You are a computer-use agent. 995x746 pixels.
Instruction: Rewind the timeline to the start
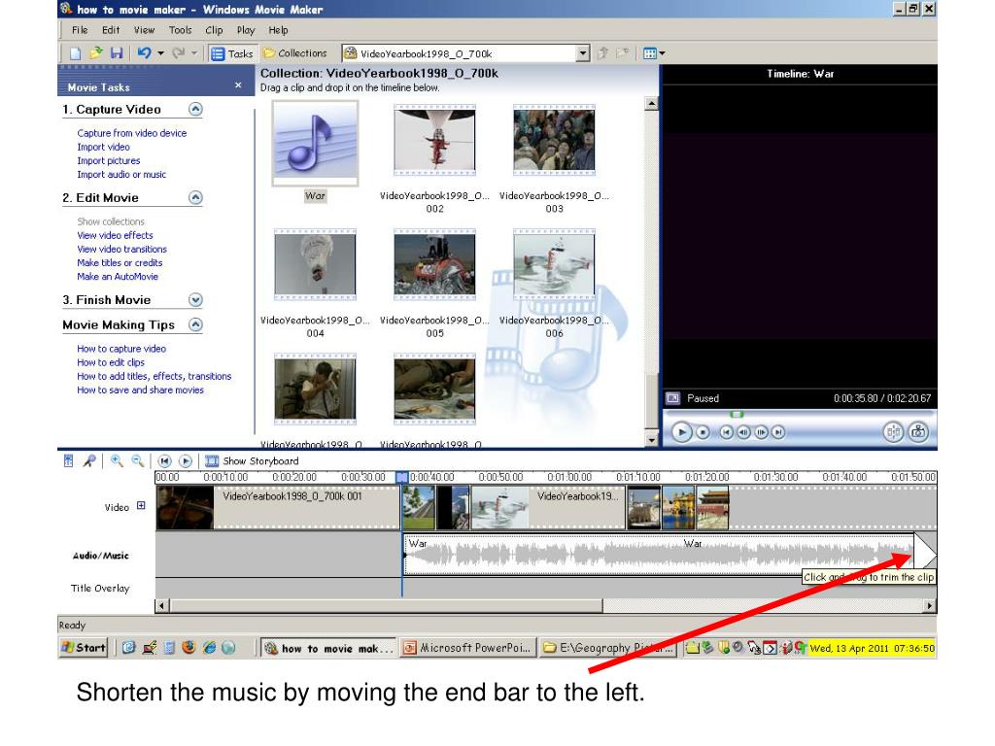[164, 461]
